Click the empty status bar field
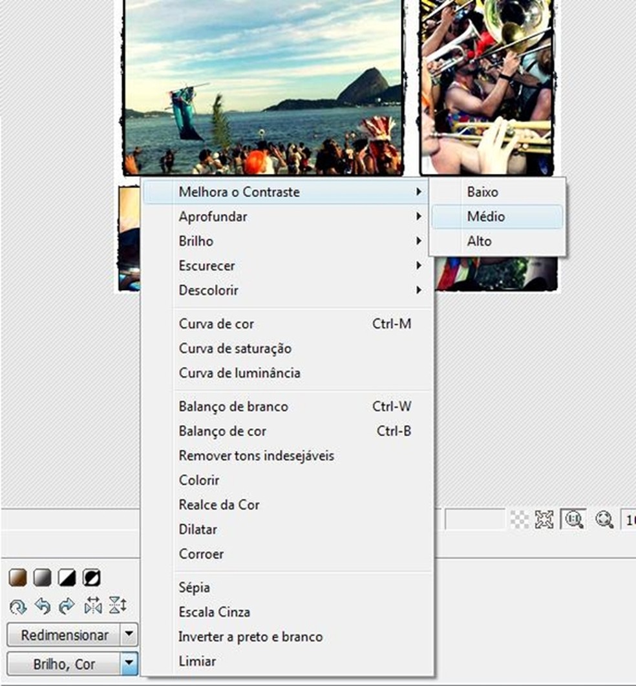Screen dimensions: 636x686 coord(475,520)
